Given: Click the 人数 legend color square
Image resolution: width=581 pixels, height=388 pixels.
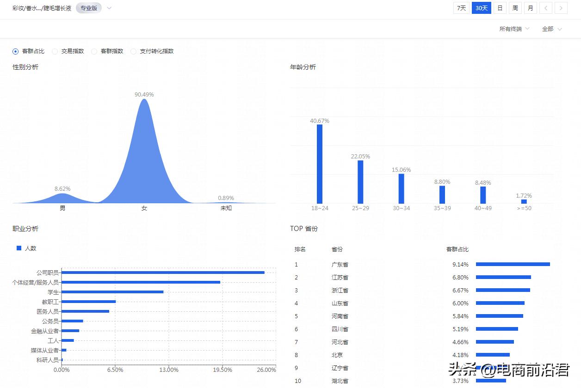Looking at the screenshot, I should [x=19, y=248].
